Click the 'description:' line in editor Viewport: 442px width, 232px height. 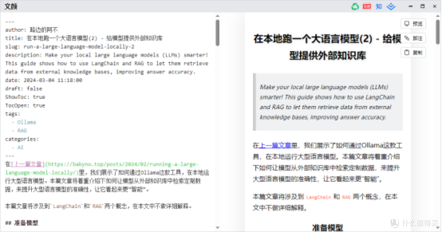coord(107,63)
